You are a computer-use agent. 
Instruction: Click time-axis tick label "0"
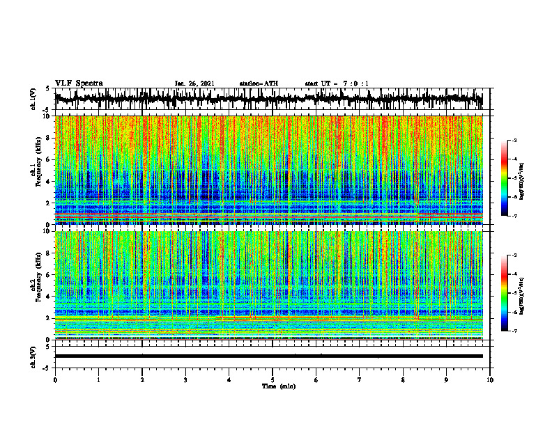[x=55, y=380]
